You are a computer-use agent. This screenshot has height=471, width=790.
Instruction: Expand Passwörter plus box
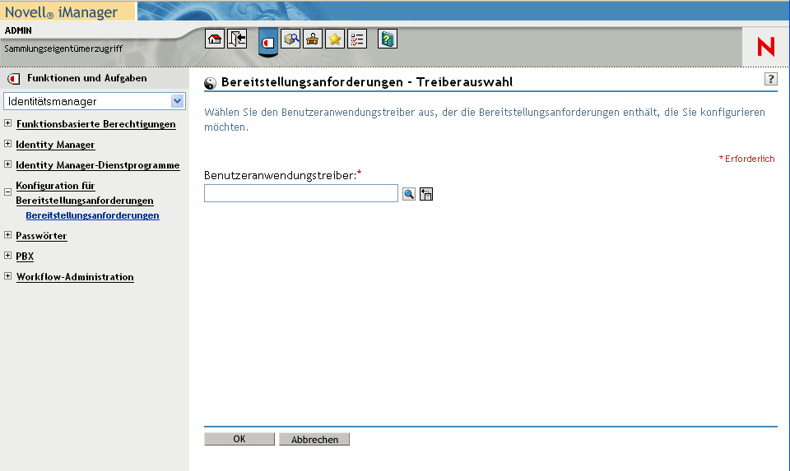[x=7, y=234]
